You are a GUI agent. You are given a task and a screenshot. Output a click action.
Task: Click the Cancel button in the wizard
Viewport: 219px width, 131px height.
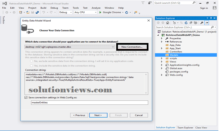[139, 115]
